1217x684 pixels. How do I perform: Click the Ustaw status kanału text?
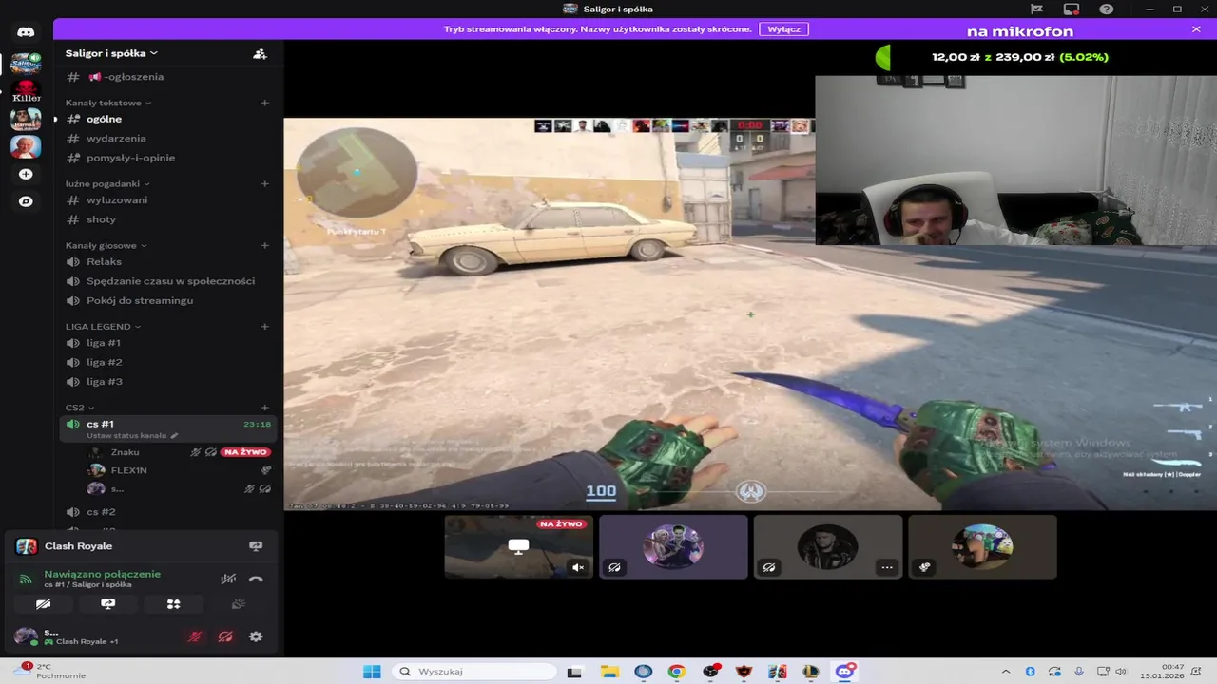[126, 436]
